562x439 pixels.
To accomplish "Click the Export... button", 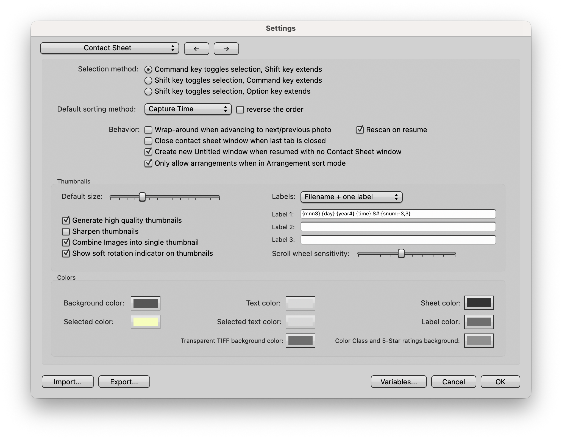I will coord(124,382).
